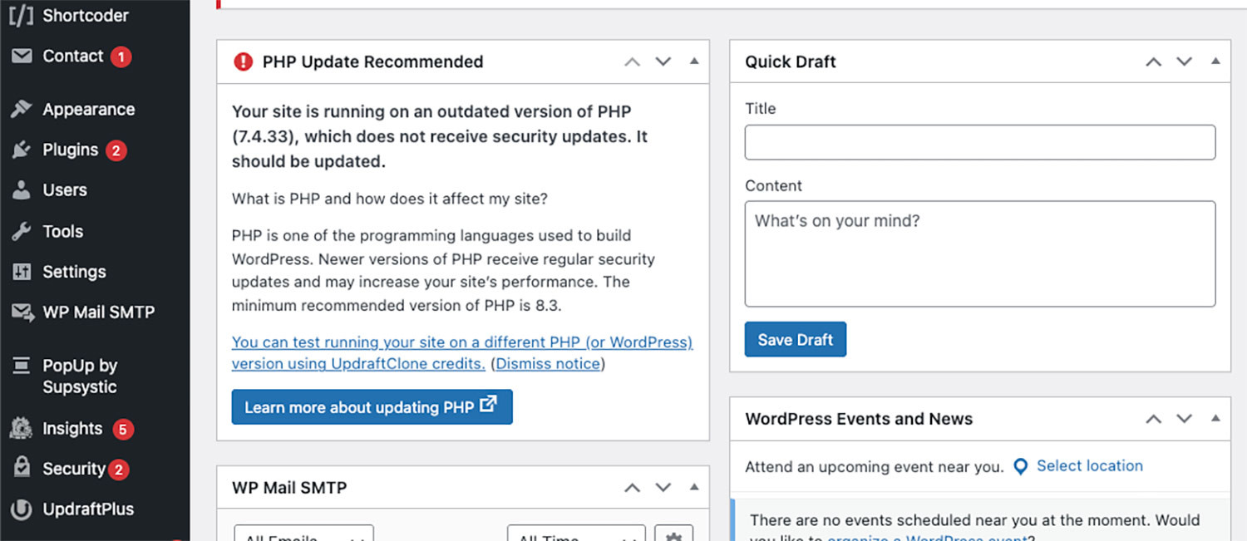This screenshot has width=1247, height=541.
Task: Click the Quick Draft heading
Action: click(x=791, y=61)
